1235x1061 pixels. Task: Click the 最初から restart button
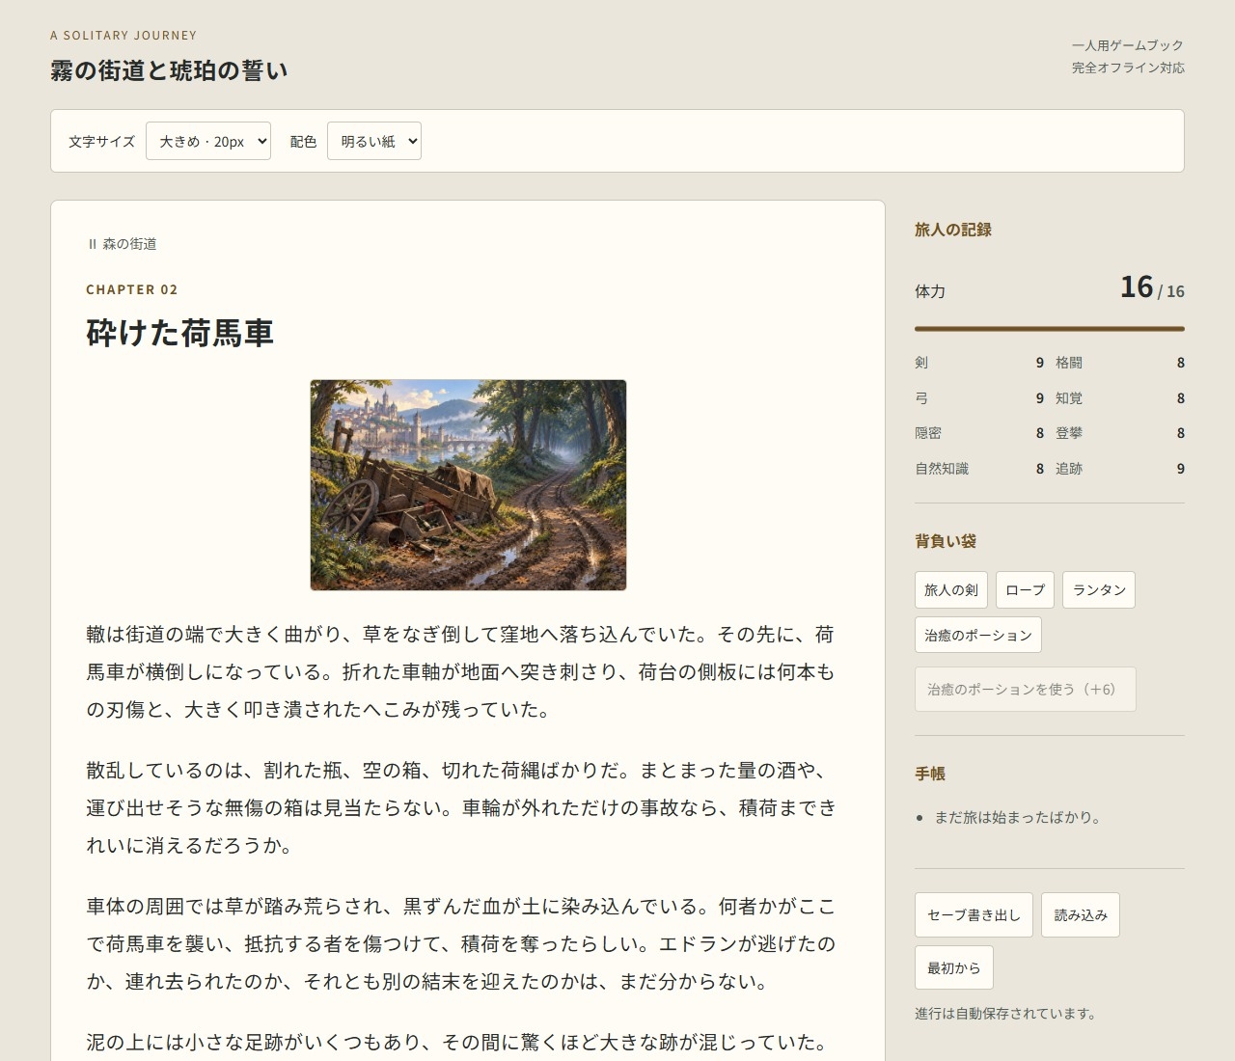pos(953,967)
